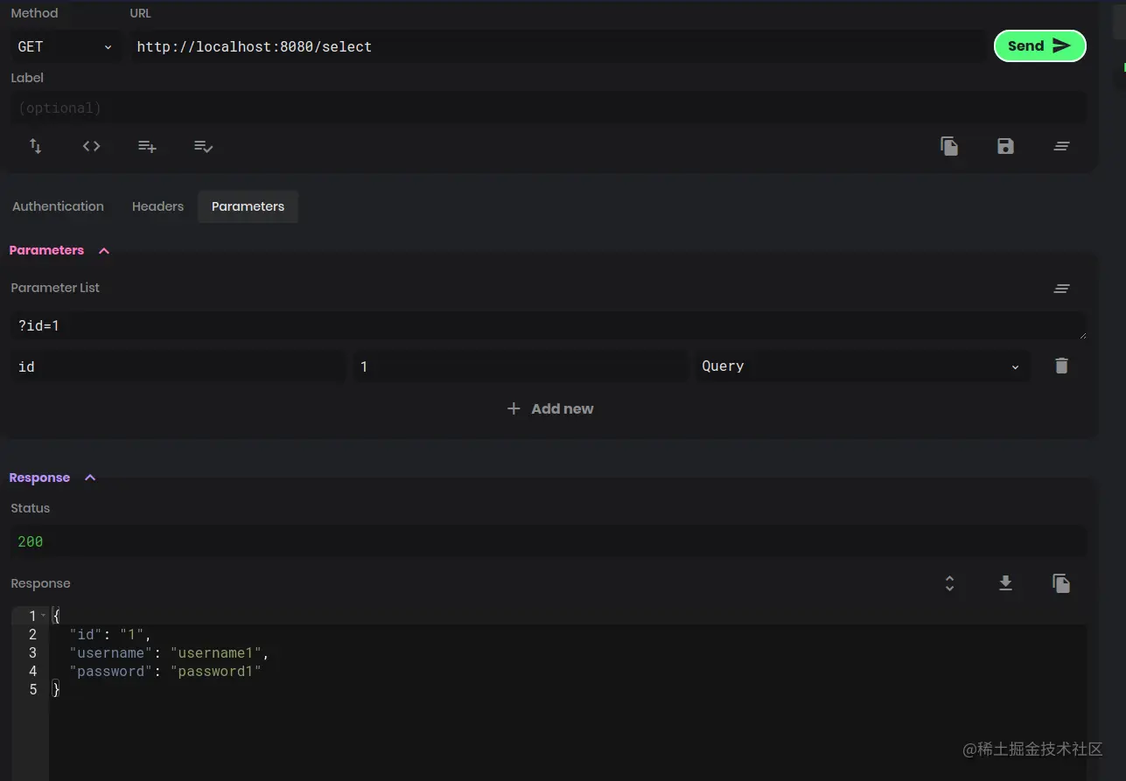Switch to the Headers tab
The image size is (1126, 781).
pyautogui.click(x=157, y=206)
